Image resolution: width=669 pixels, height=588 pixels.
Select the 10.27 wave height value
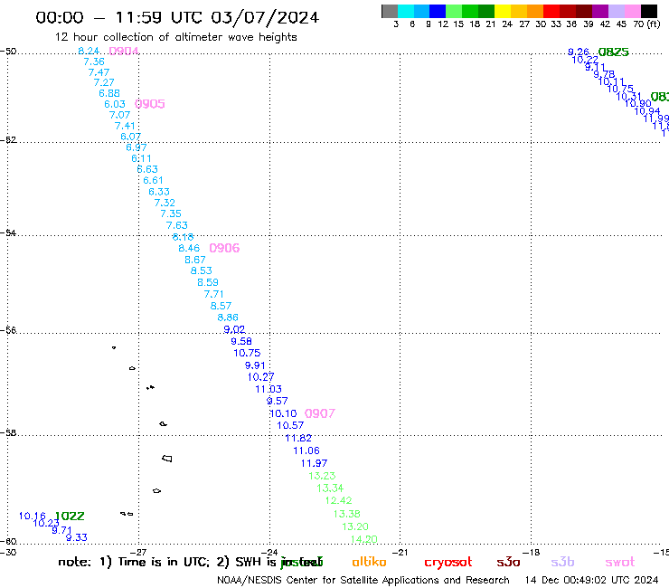point(260,377)
